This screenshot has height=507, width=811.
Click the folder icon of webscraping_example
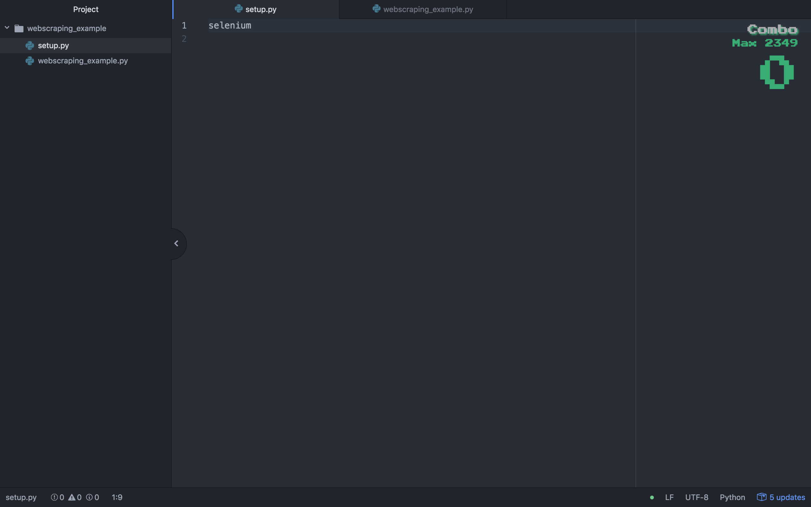click(19, 28)
